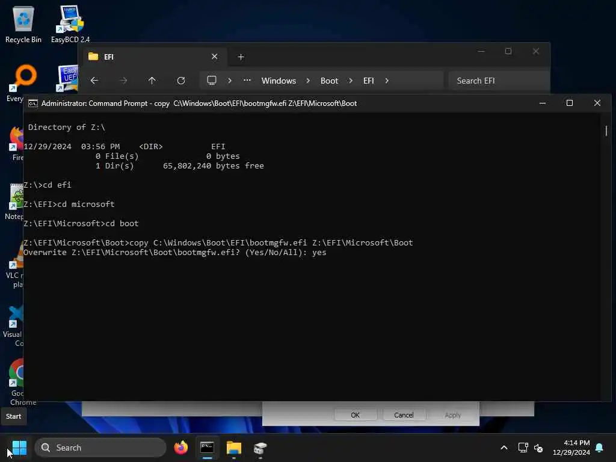Show hidden path segments via ellipsis button
The image size is (616, 462).
[247, 80]
